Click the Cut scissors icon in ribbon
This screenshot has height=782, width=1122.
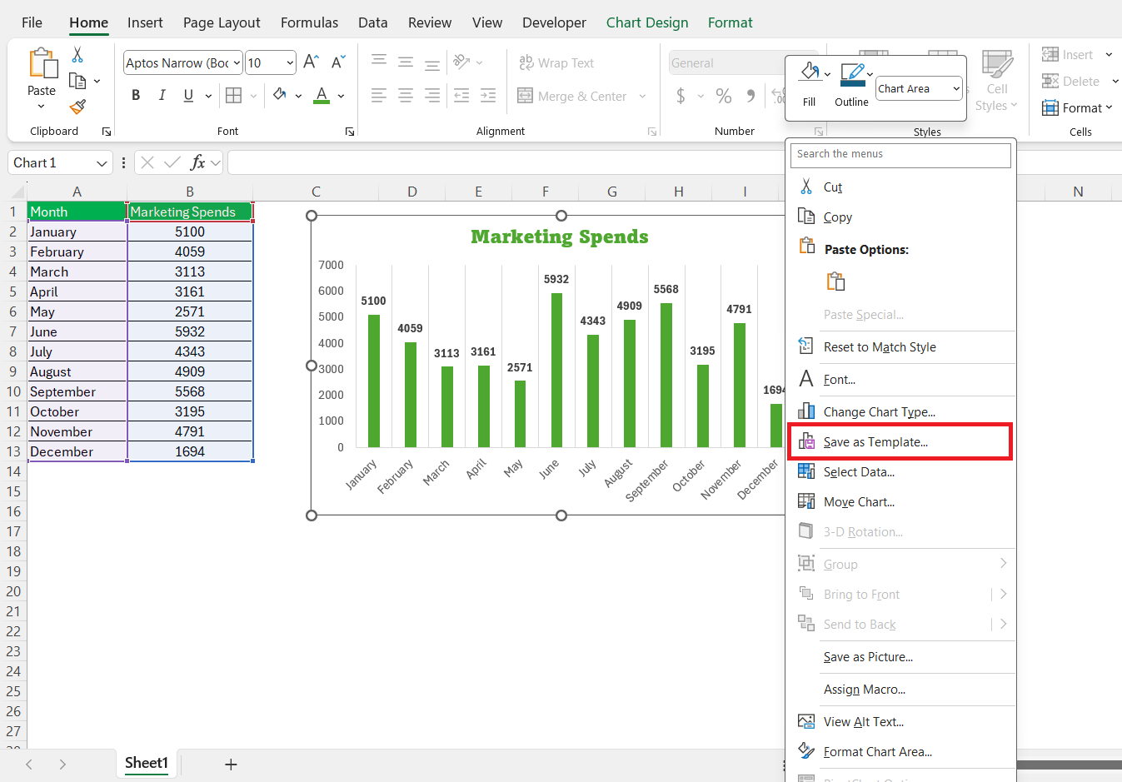pyautogui.click(x=77, y=55)
